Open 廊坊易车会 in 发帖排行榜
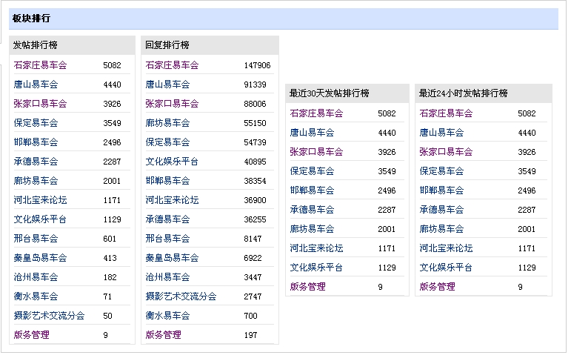 36,181
